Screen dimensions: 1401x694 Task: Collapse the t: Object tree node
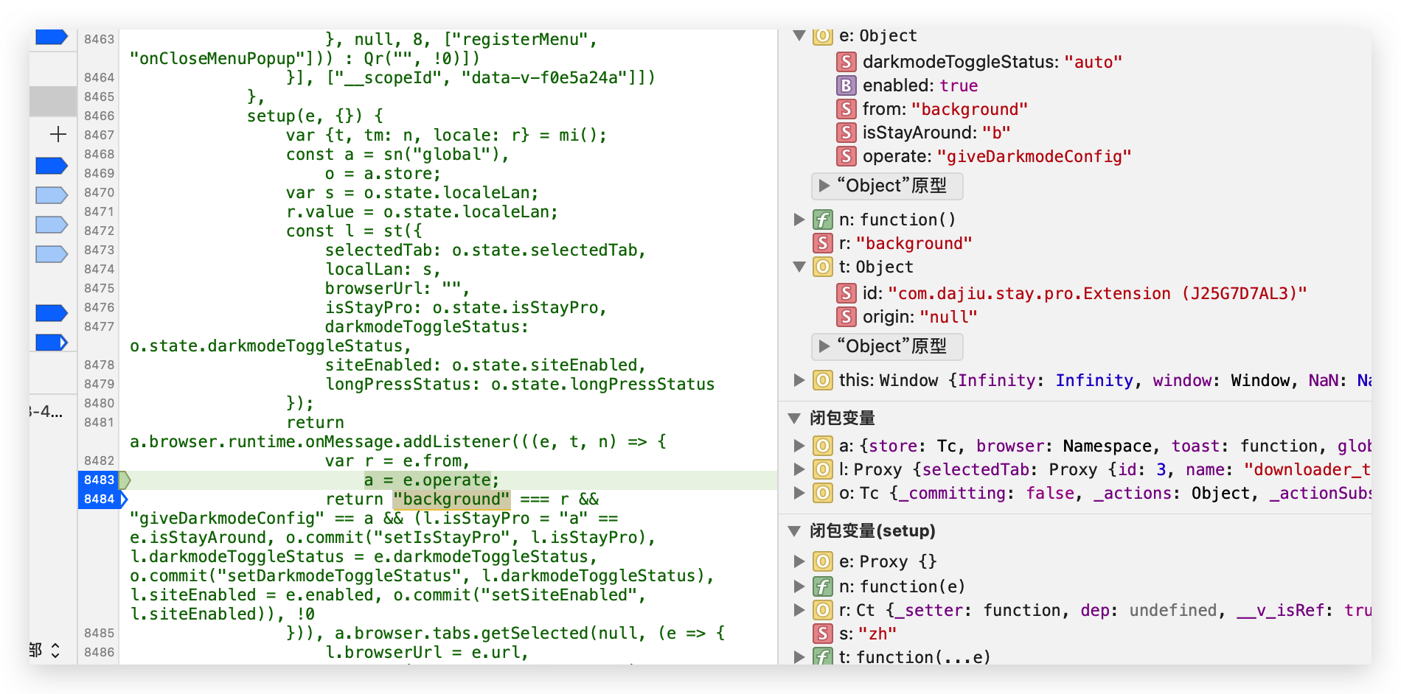[799, 267]
